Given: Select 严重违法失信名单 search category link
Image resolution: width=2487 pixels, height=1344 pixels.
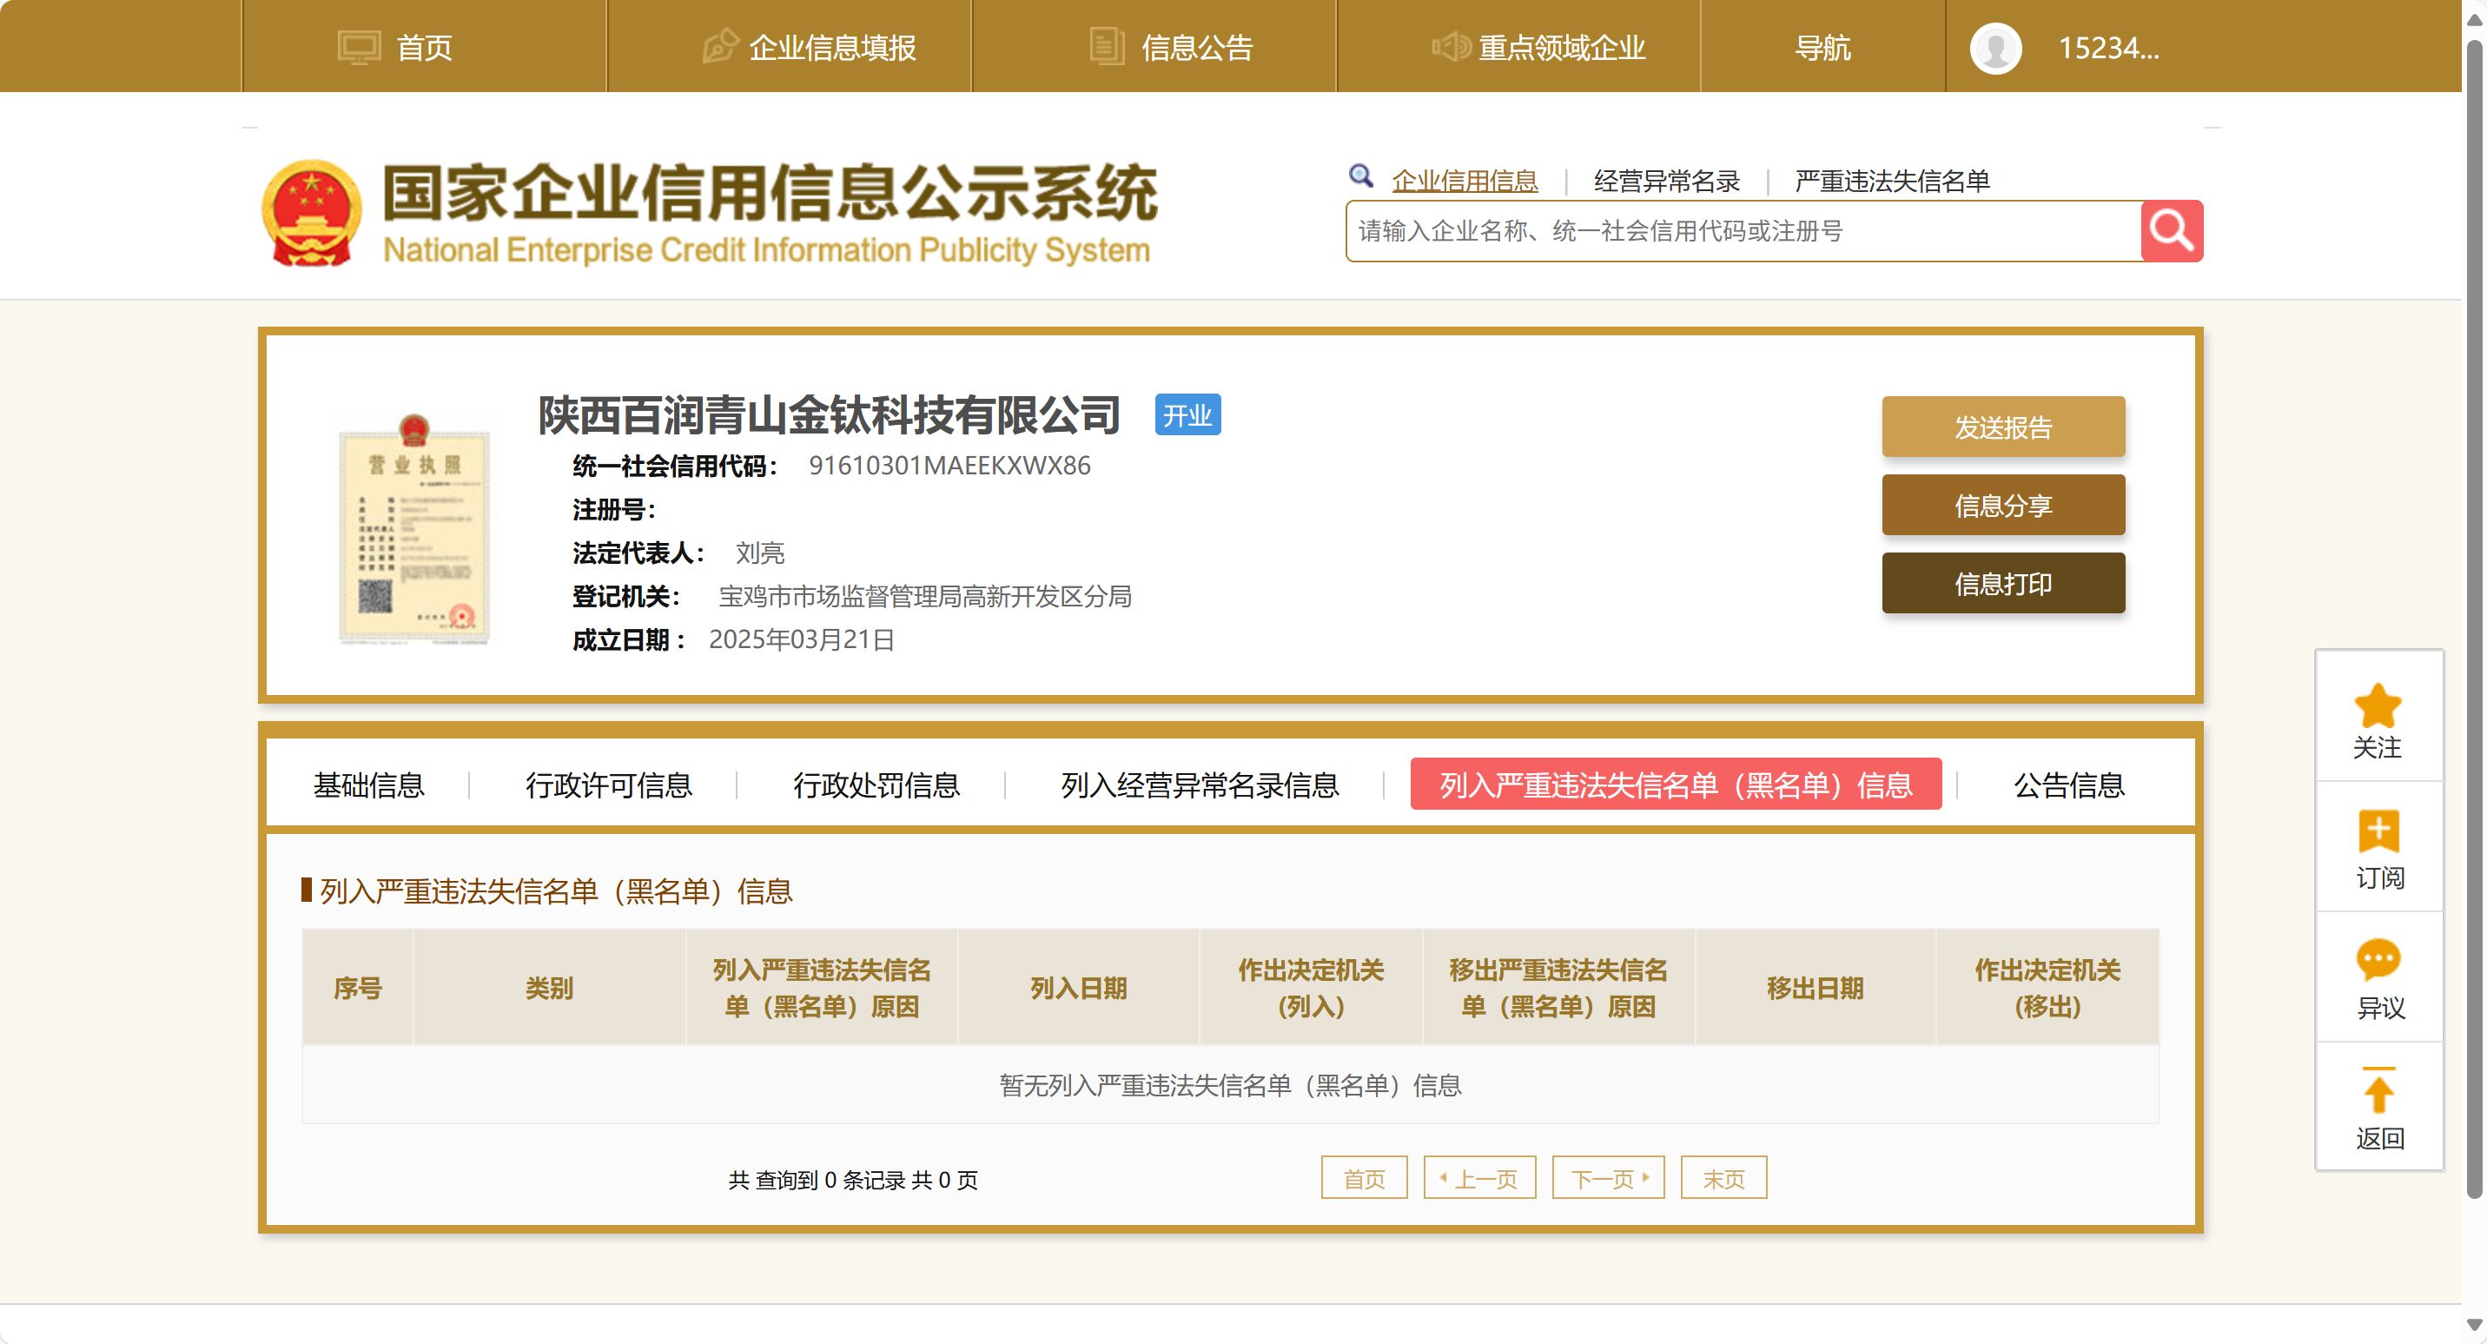Looking at the screenshot, I should (x=1891, y=181).
